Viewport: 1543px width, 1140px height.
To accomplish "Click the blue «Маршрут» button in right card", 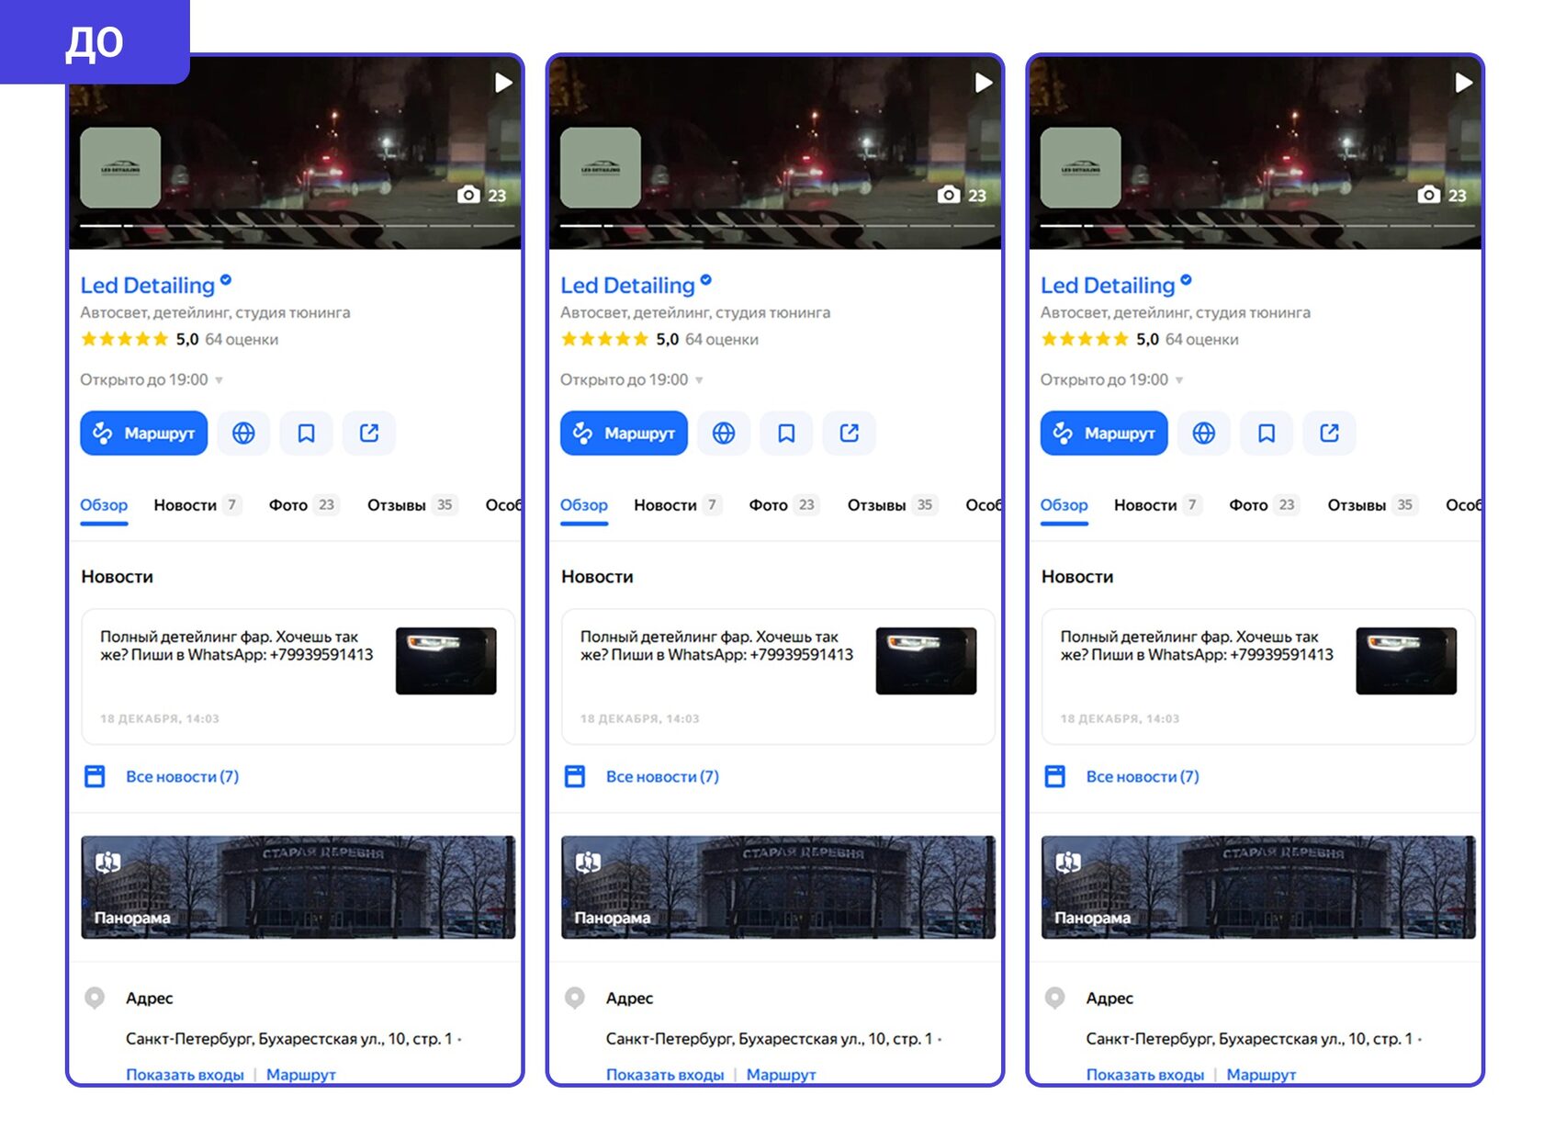I will pos(1104,433).
